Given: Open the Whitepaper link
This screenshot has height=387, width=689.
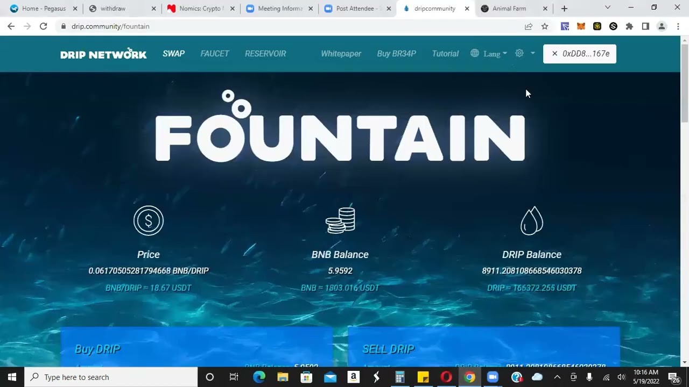Looking at the screenshot, I should (341, 53).
